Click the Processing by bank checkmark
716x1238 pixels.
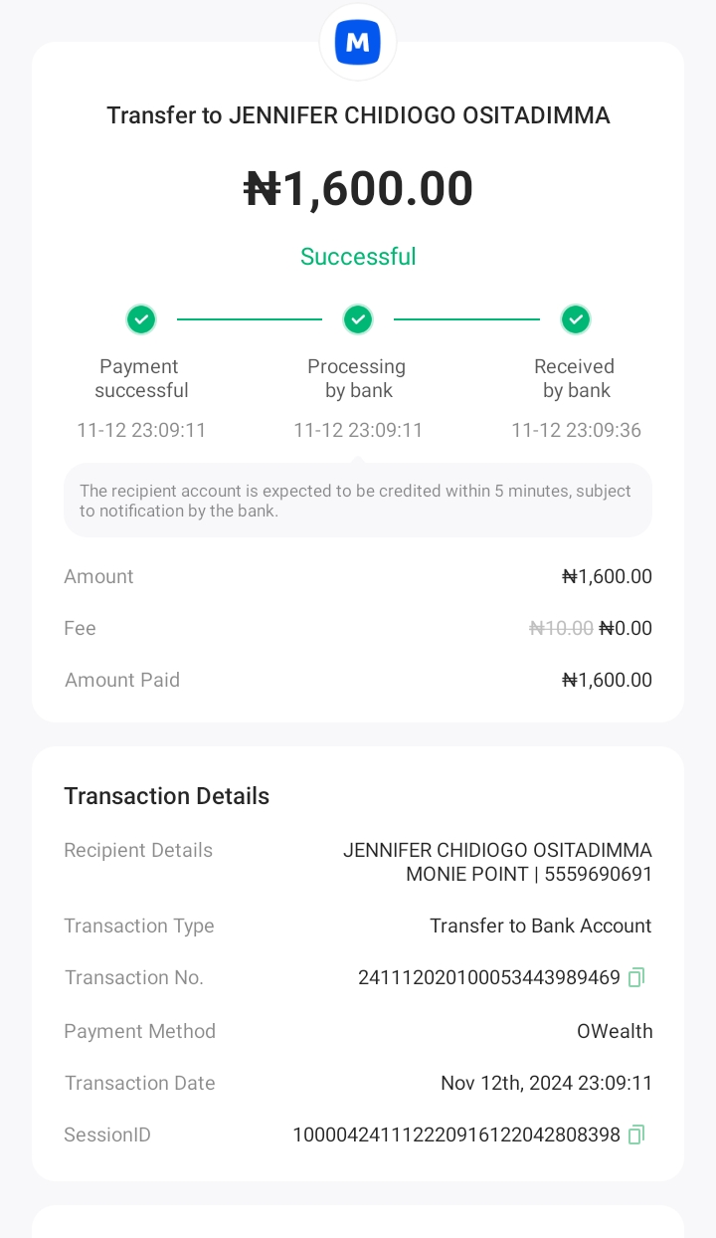(x=358, y=319)
